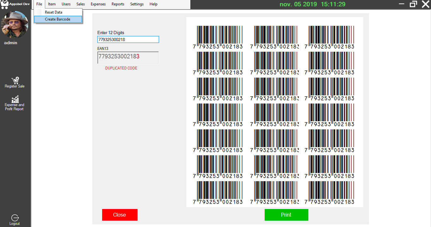Open the Reports menu

coord(118,4)
